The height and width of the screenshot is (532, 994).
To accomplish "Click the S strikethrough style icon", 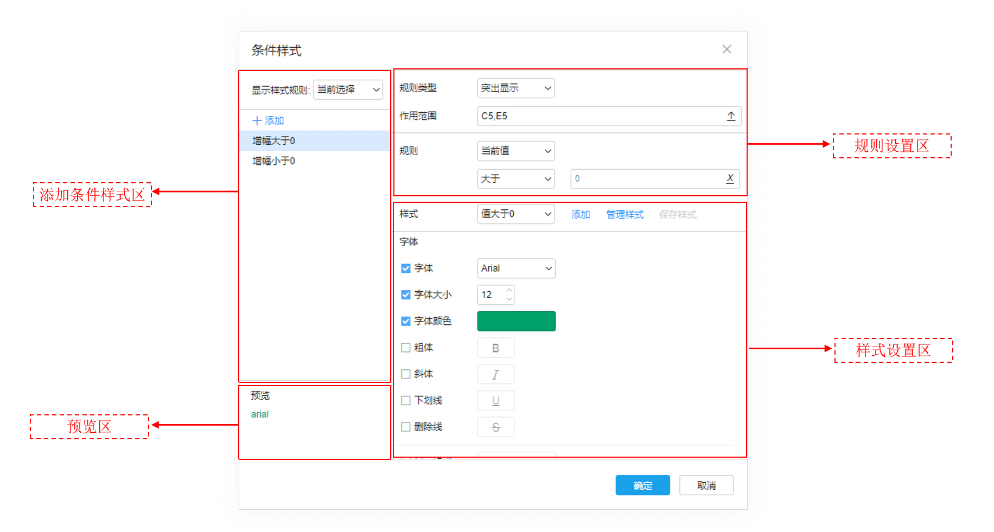I will pyautogui.click(x=495, y=427).
